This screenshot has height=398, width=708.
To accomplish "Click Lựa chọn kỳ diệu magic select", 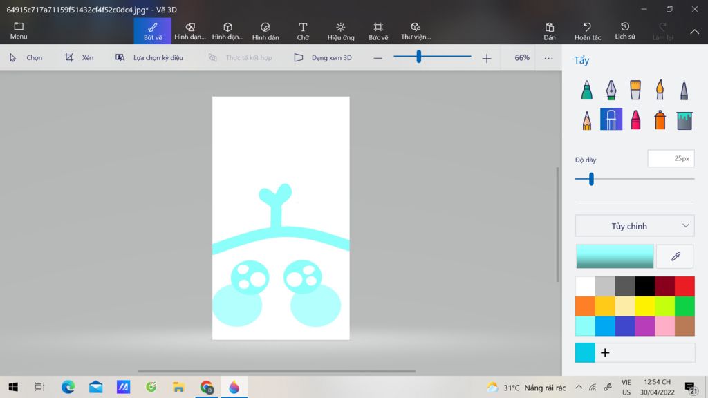I will (x=149, y=58).
